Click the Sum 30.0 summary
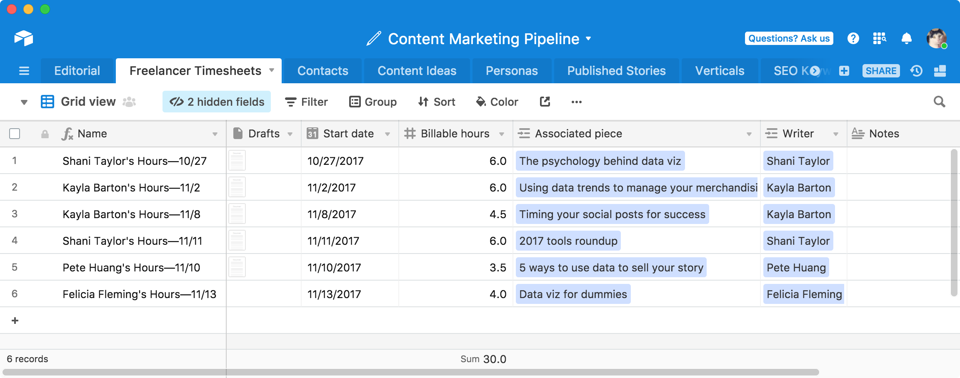This screenshot has width=960, height=378. click(483, 359)
